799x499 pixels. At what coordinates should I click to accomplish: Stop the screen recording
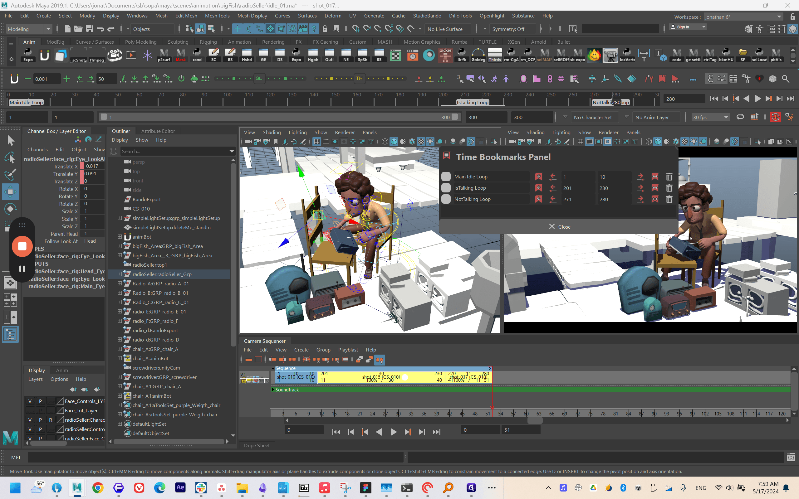point(22,246)
